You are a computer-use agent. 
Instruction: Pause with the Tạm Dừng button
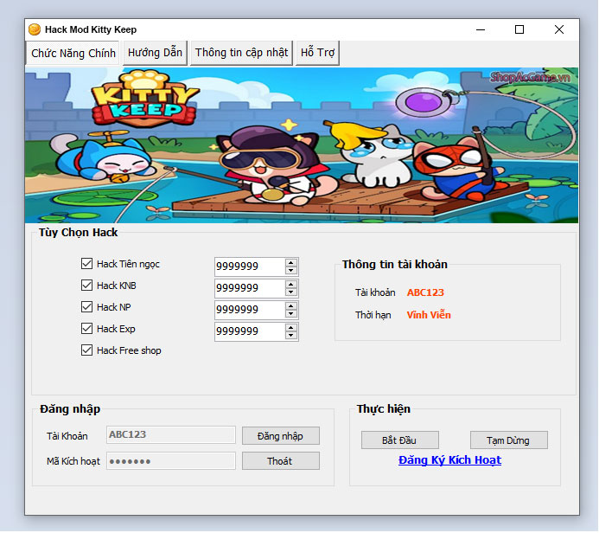(508, 440)
